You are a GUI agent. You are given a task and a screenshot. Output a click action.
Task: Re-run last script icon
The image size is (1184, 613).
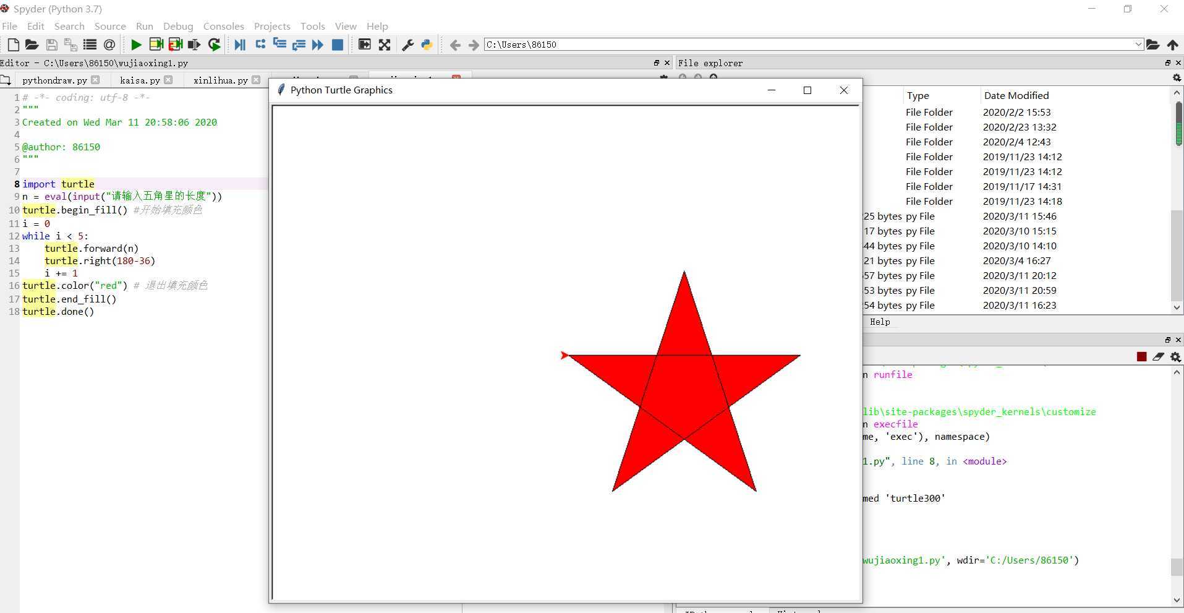tap(215, 45)
